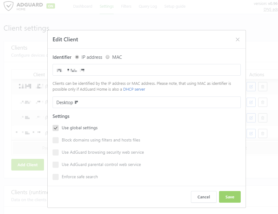Open the Filters menu
278x214 pixels.
point(126,6)
